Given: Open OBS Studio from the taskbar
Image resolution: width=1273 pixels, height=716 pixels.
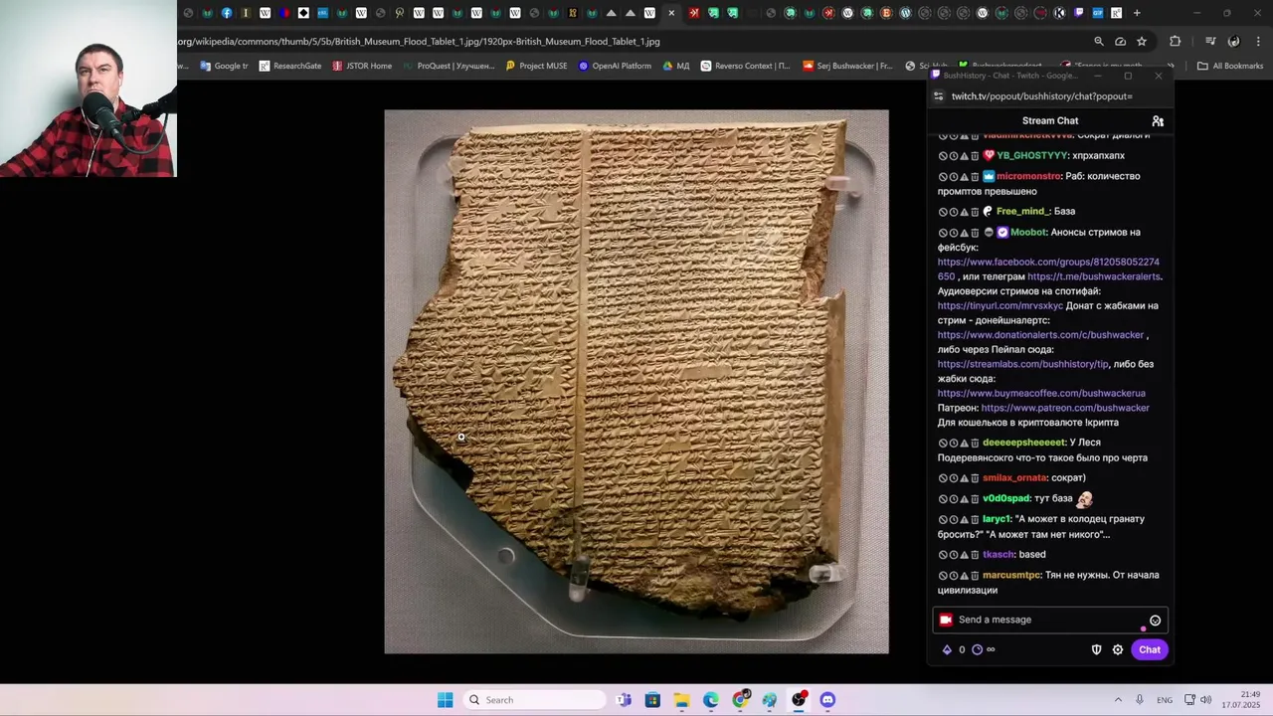Looking at the screenshot, I should [x=799, y=700].
